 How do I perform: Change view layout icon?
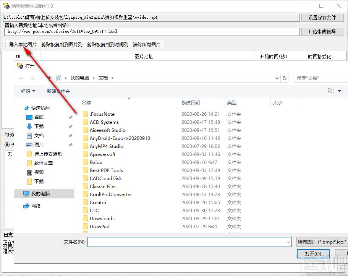[x=331, y=91]
